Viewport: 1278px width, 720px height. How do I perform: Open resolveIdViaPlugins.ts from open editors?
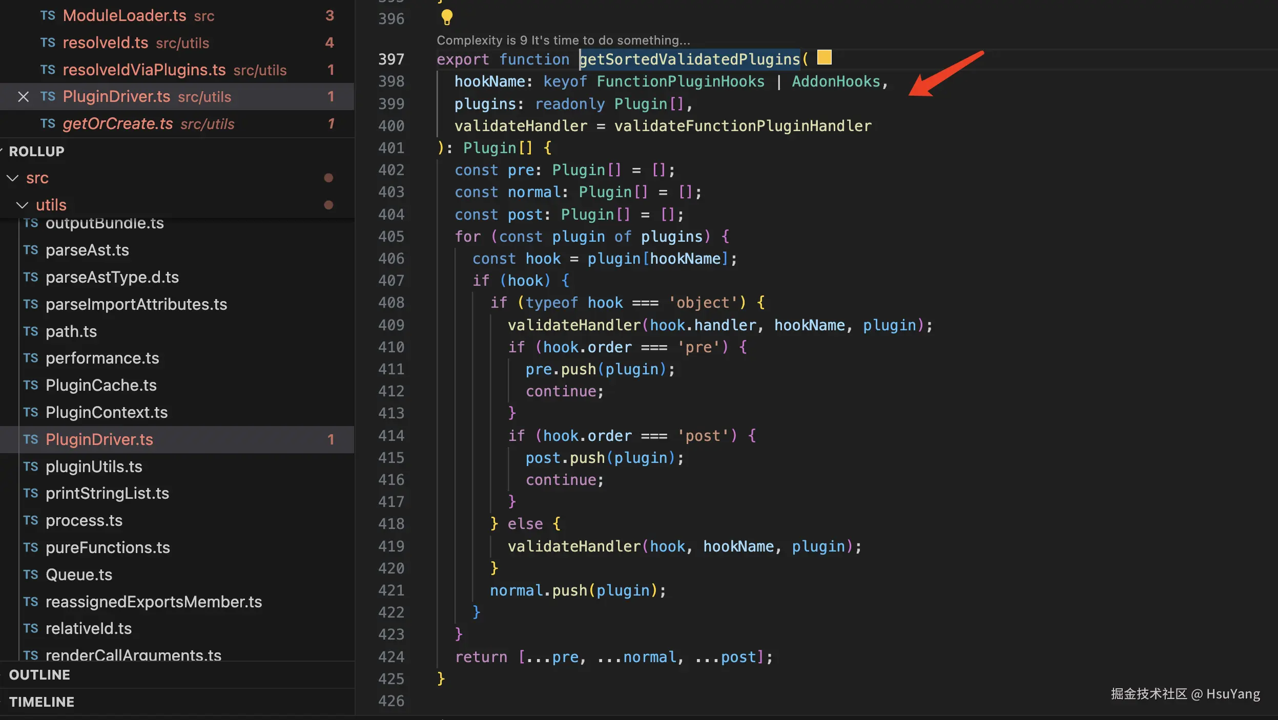144,70
